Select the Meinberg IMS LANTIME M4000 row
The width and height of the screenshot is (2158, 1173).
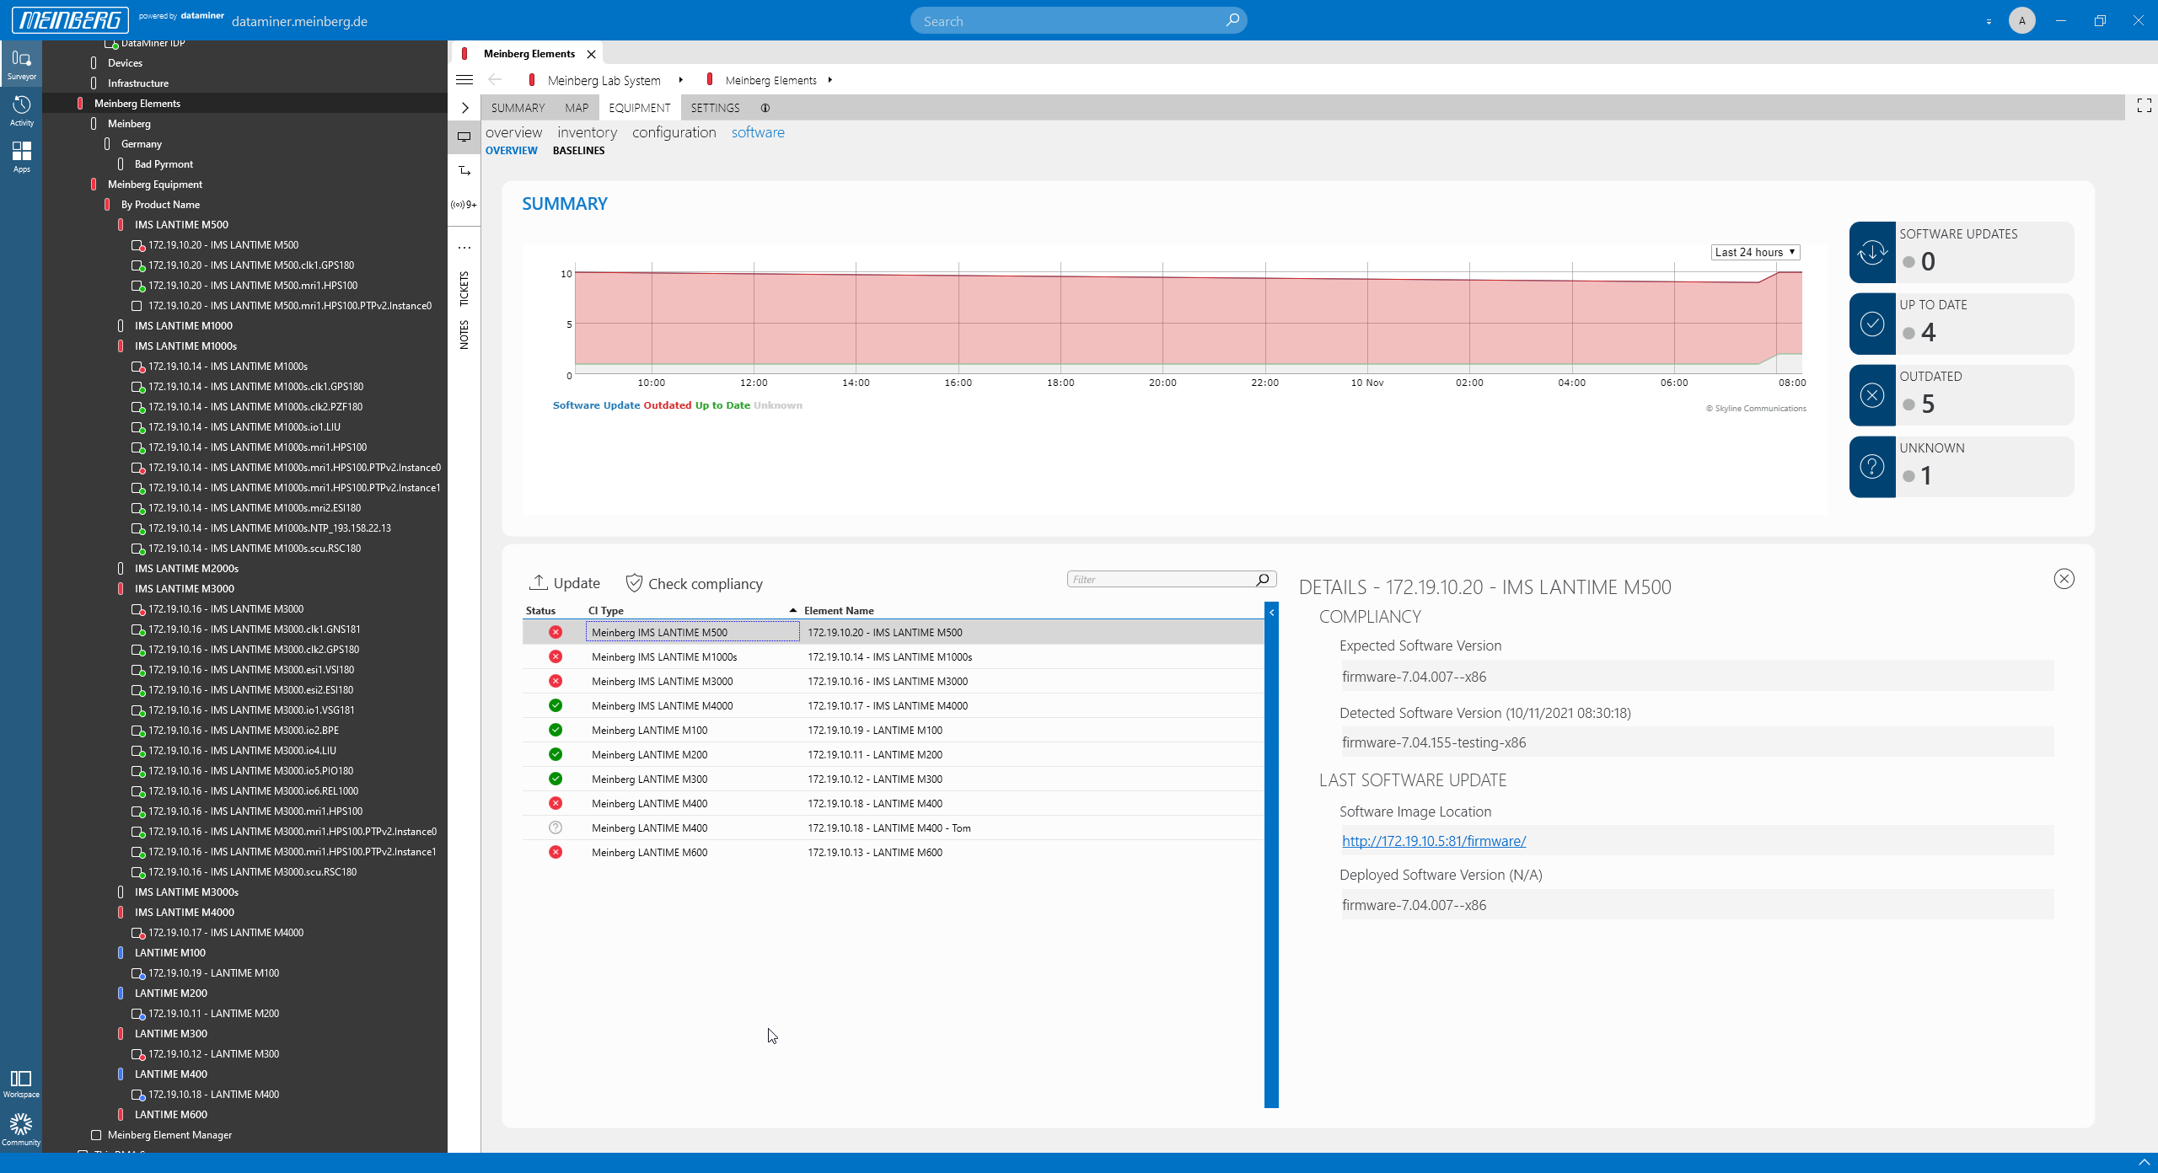click(x=893, y=706)
